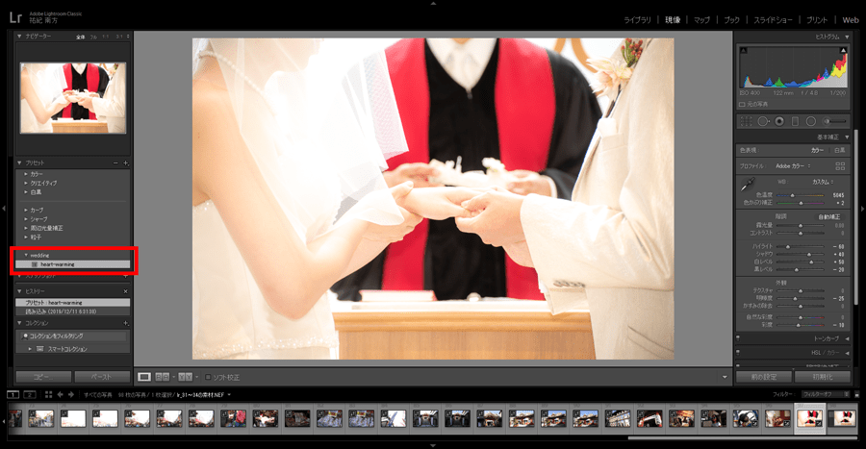Open the フィルターオフ filter dropdown
This screenshot has width=866, height=449.
(x=826, y=394)
